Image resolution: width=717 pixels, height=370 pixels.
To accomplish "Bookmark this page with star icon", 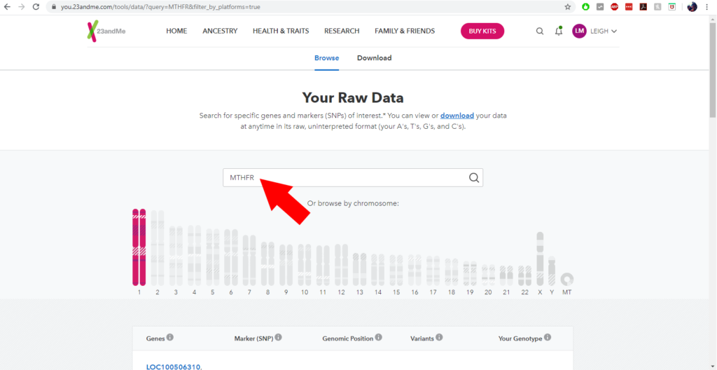I will click(x=567, y=7).
